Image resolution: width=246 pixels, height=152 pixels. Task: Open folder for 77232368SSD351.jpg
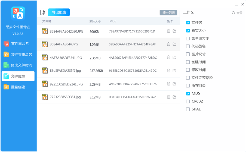point(174,97)
